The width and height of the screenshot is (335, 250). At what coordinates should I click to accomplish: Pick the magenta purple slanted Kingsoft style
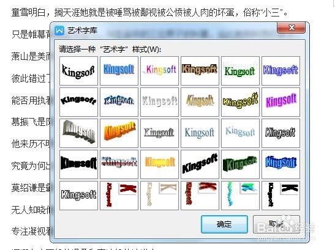[280, 101]
